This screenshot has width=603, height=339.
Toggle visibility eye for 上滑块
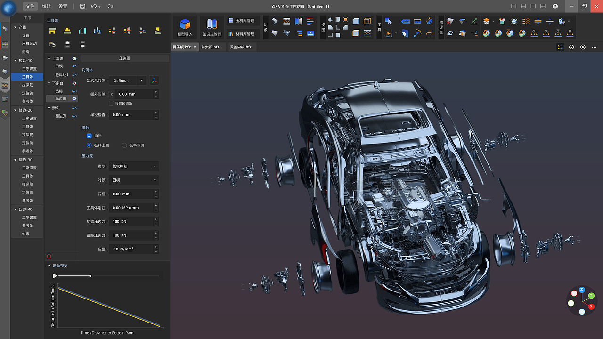74,59
